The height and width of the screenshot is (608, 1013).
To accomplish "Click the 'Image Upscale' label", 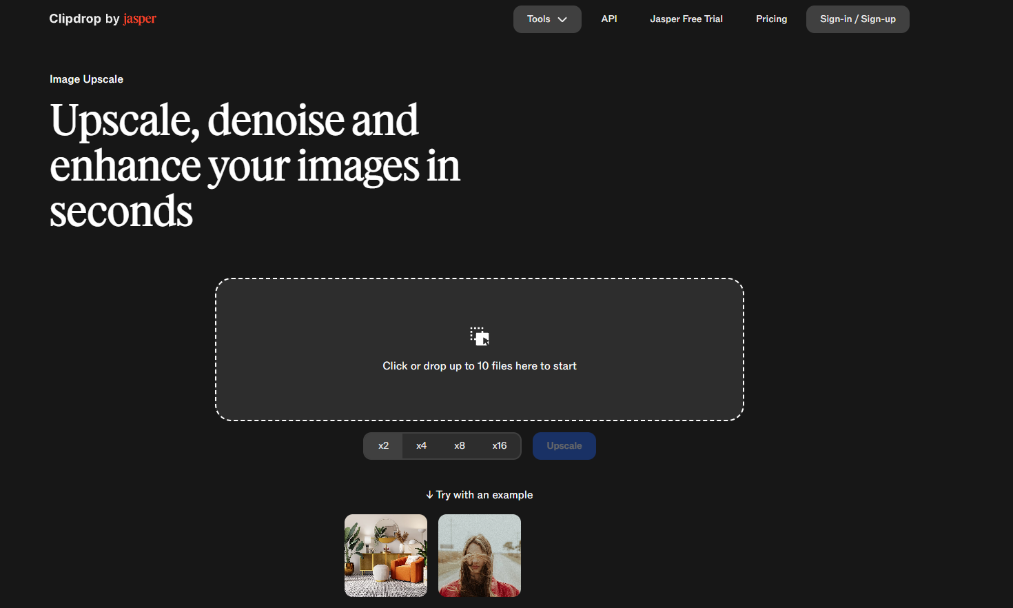I will 86,79.
